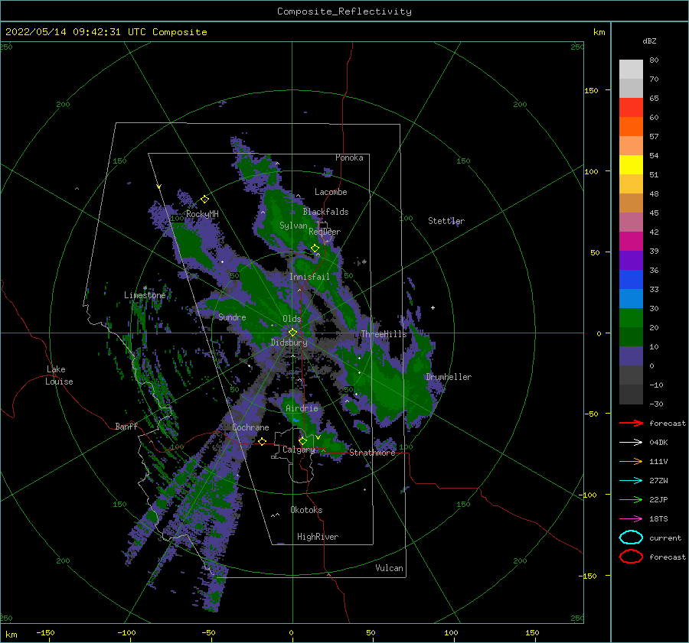Image resolution: width=689 pixels, height=643 pixels.
Task: Pick the slate-purple 10–0 dBZ swatch
Action: pos(631,356)
